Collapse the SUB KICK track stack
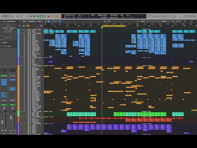Screen dimensions: 197x148 (21, 29)
